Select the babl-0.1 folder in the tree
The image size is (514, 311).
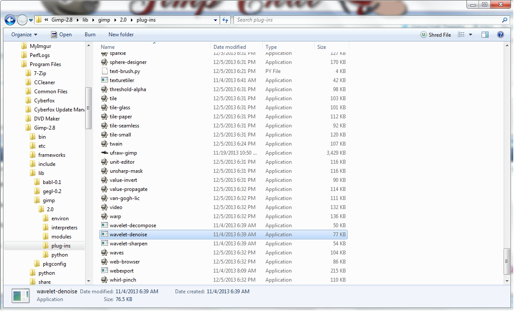(x=48, y=182)
